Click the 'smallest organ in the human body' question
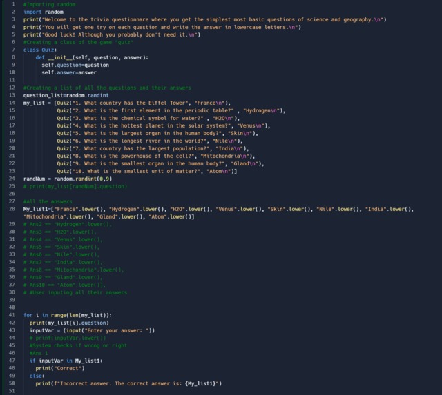The width and height of the screenshot is (442, 395). click(148, 164)
